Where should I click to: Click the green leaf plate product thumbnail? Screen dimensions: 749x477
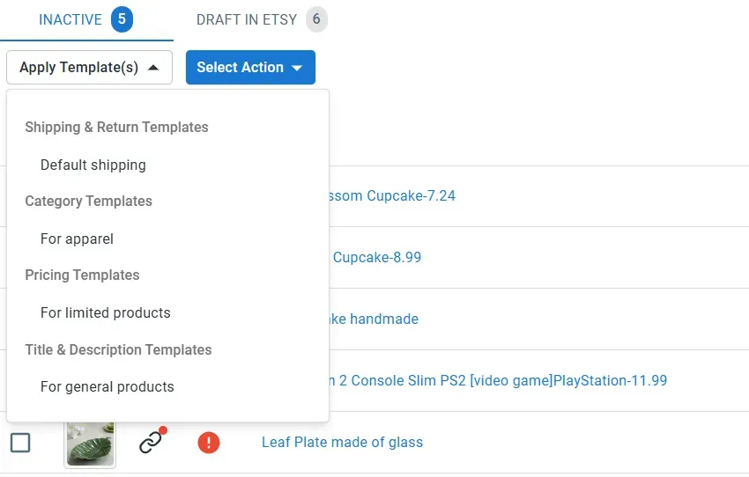90,444
